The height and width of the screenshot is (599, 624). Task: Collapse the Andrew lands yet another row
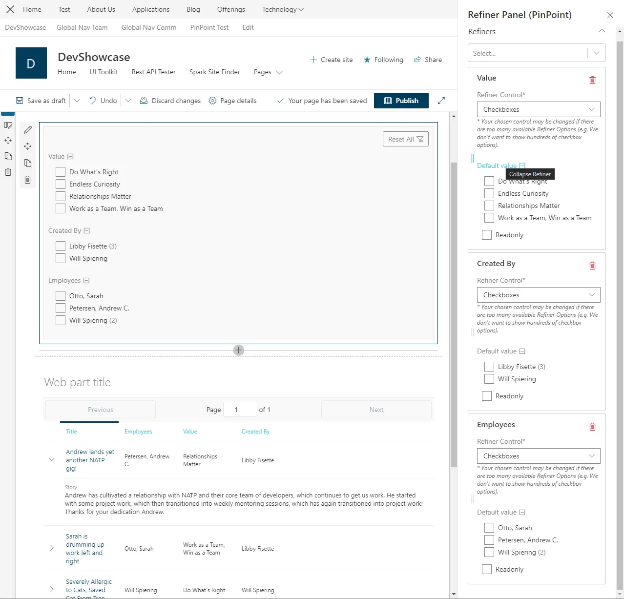[52, 459]
